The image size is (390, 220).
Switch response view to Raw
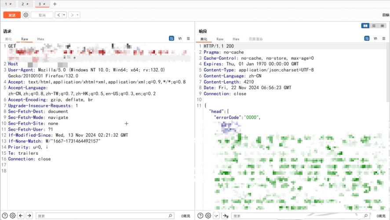pos(220,39)
